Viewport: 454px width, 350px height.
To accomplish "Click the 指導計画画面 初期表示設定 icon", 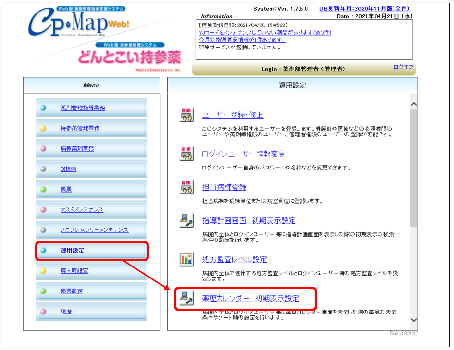I will [187, 221].
